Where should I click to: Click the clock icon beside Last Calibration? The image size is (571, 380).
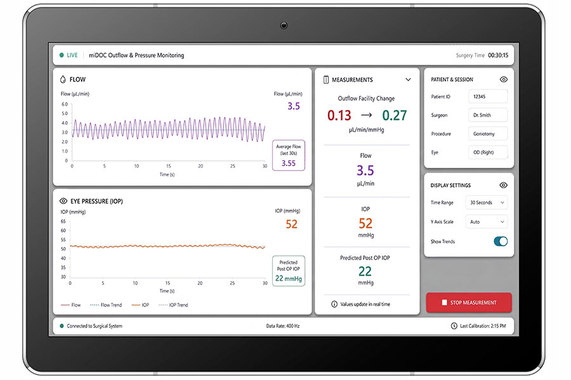tap(454, 326)
